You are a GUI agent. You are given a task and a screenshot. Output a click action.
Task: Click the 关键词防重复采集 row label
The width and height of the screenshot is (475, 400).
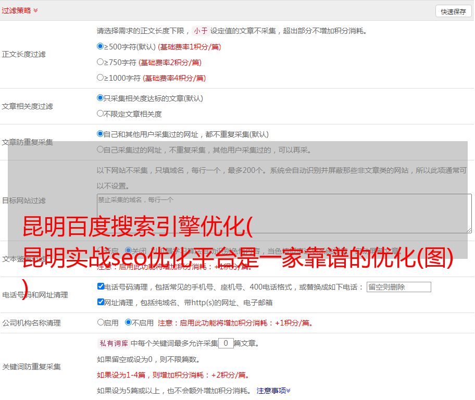tap(31, 367)
